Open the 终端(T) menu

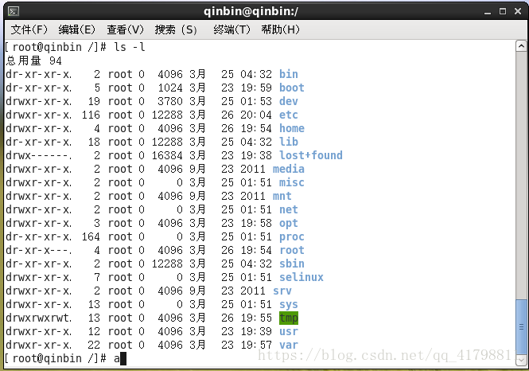(231, 29)
